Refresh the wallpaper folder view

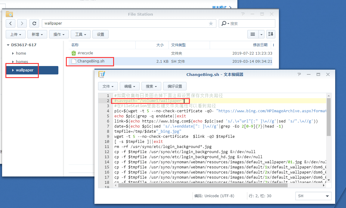[x=34, y=23]
